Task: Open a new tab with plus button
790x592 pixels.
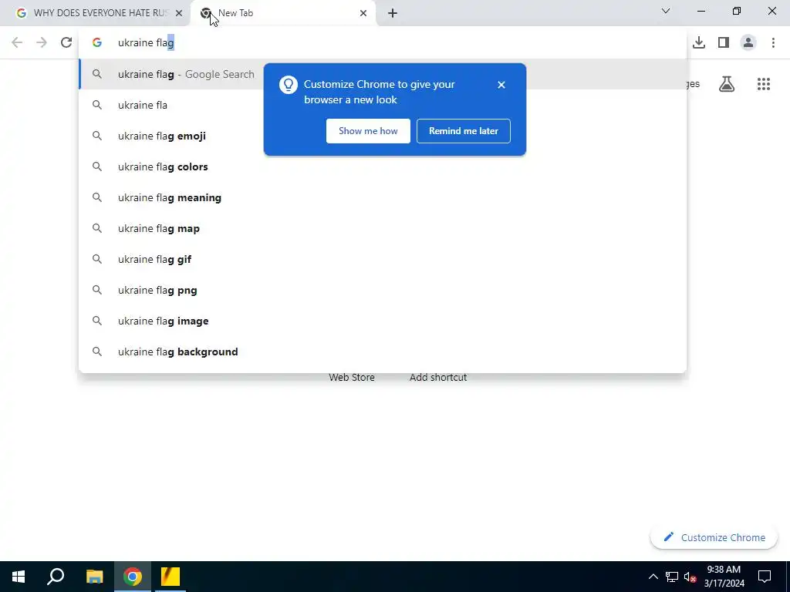Action: coord(393,13)
